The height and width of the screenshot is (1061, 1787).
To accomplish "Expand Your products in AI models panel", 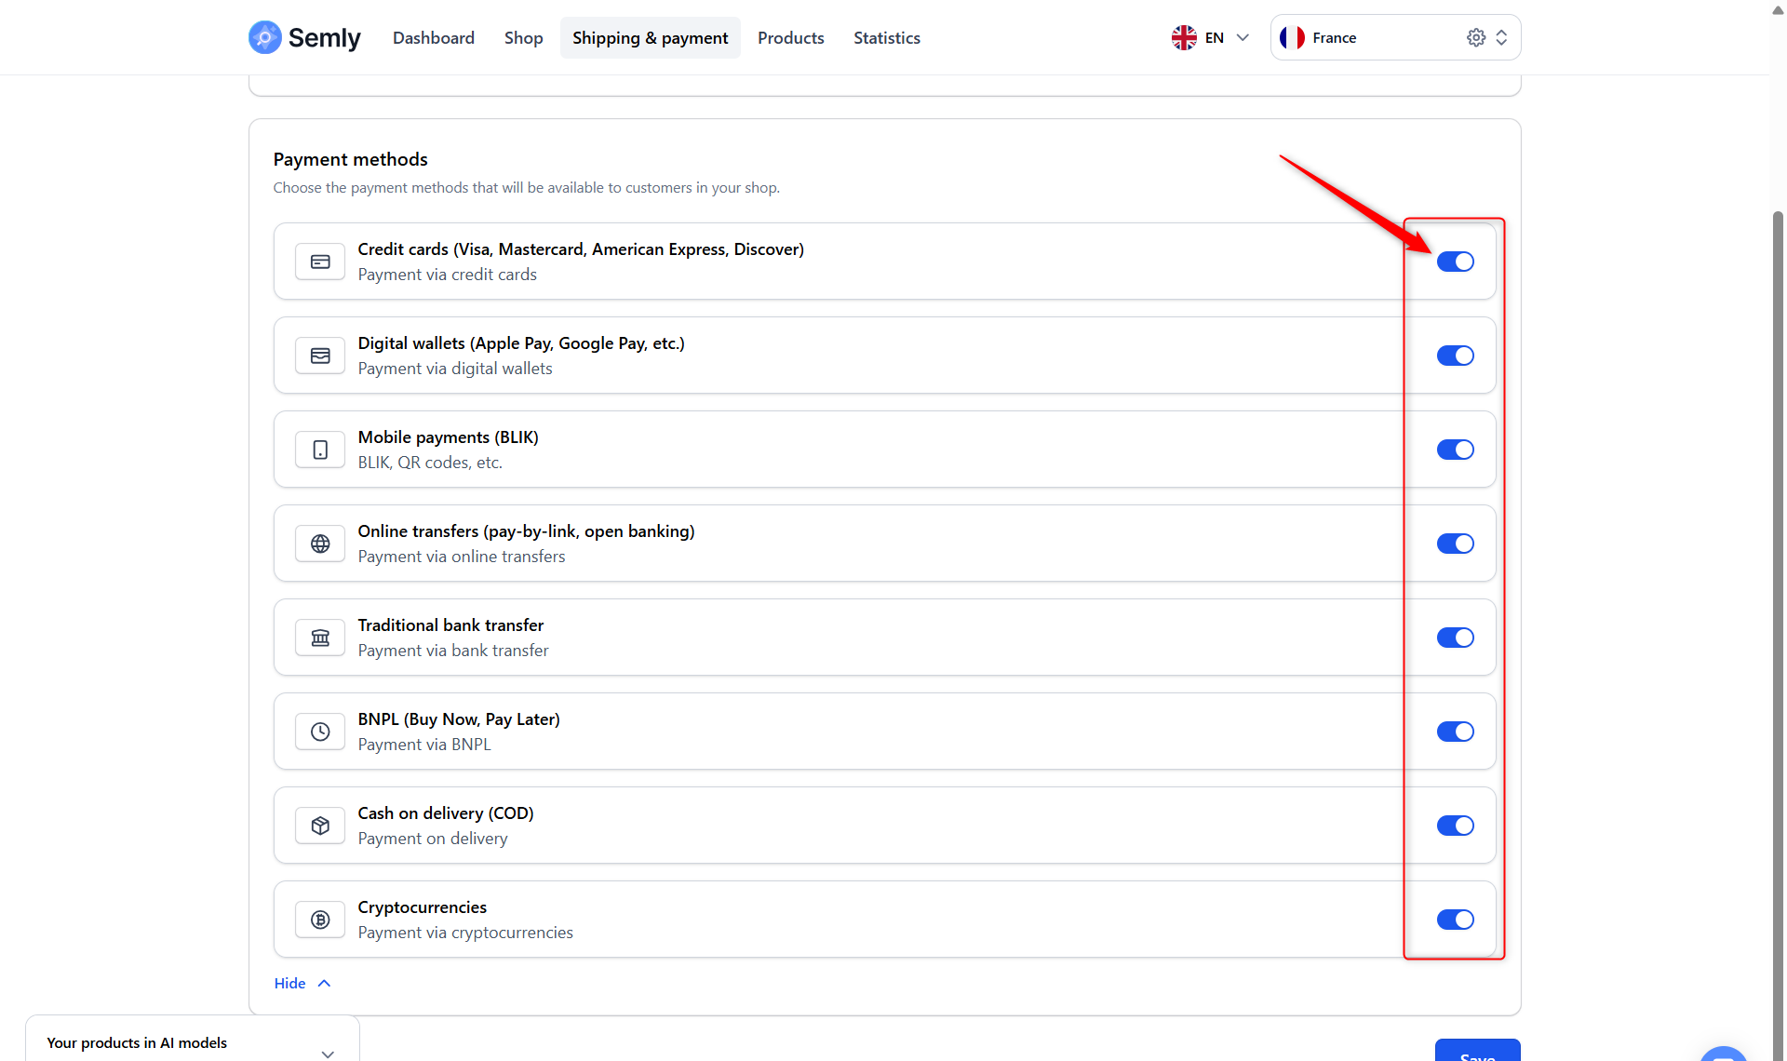I will [328, 1053].
